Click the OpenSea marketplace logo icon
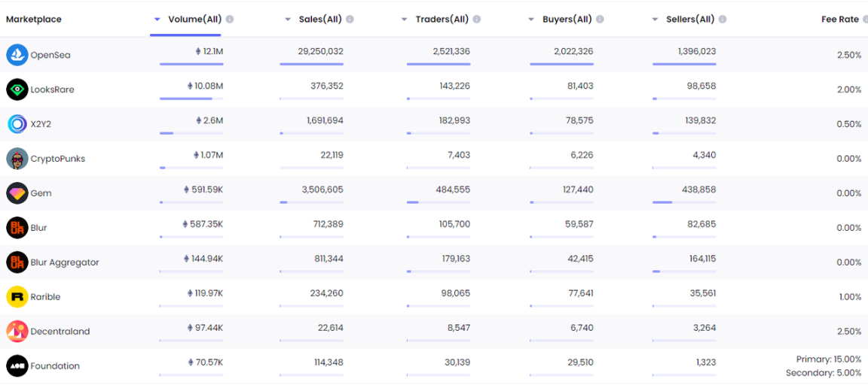 17,55
